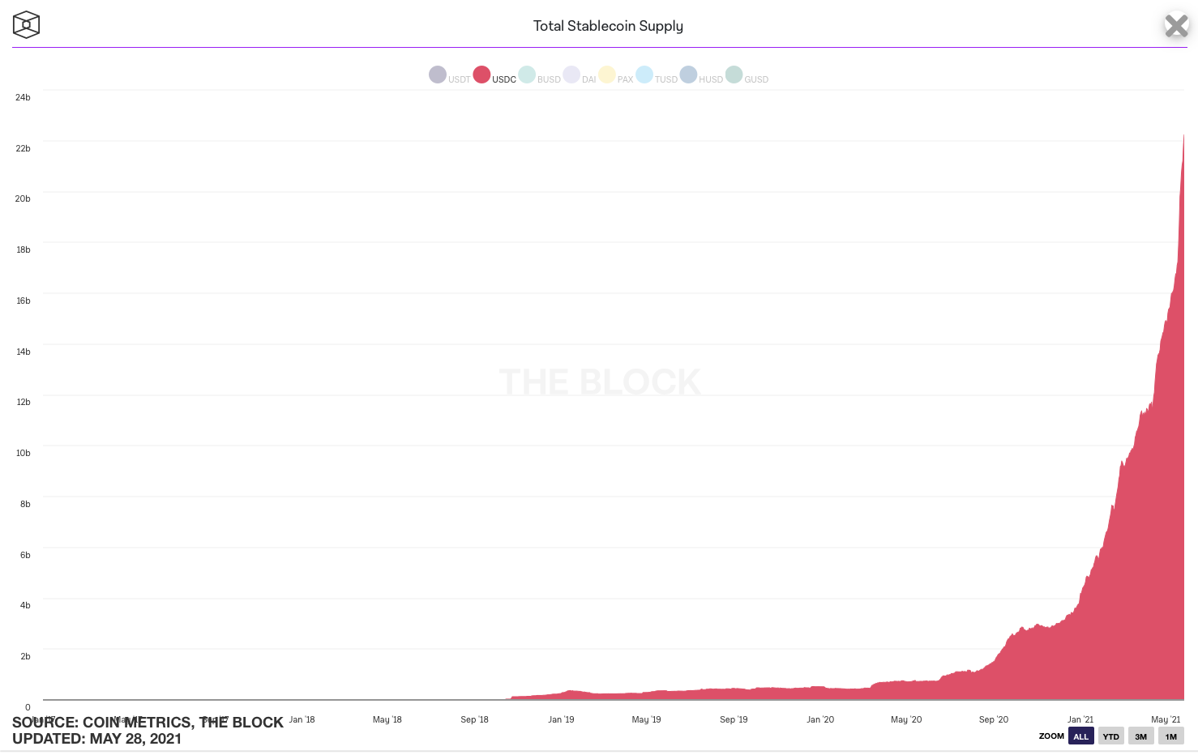Select ALL zoom range
1198x755 pixels.
(1080, 736)
